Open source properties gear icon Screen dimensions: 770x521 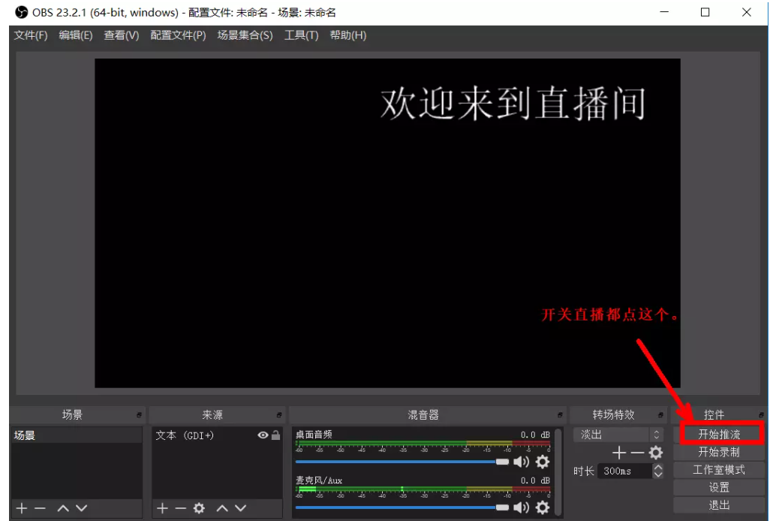[199, 508]
